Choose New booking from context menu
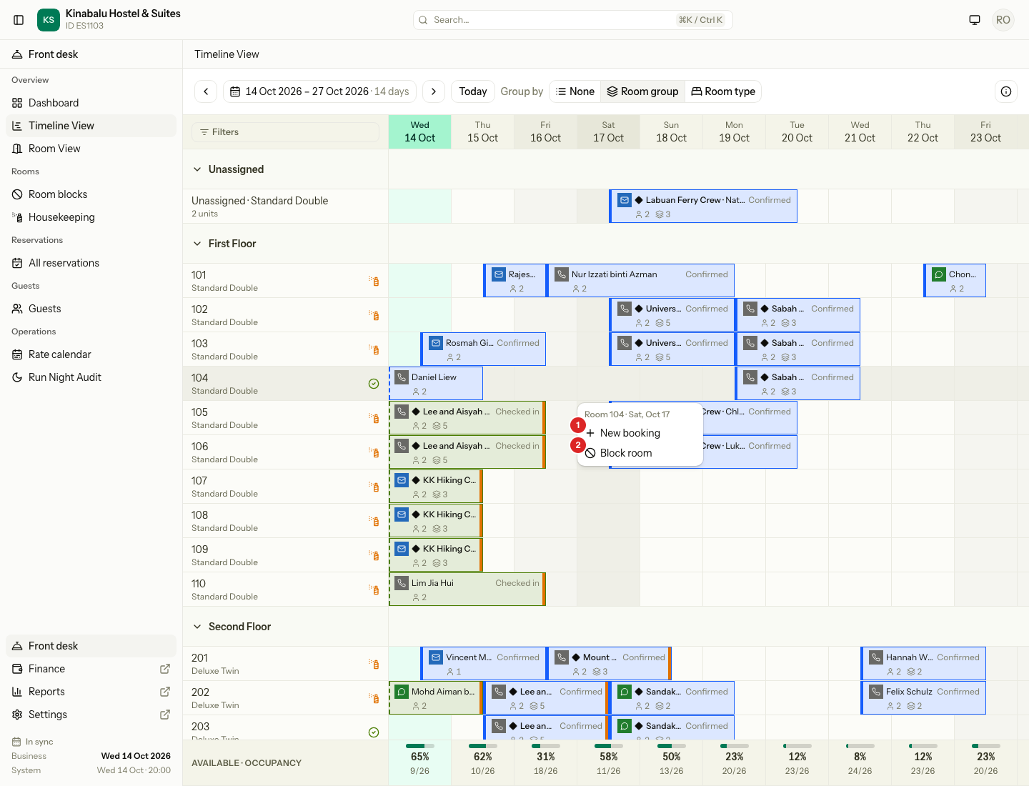The image size is (1029, 786). point(640,433)
